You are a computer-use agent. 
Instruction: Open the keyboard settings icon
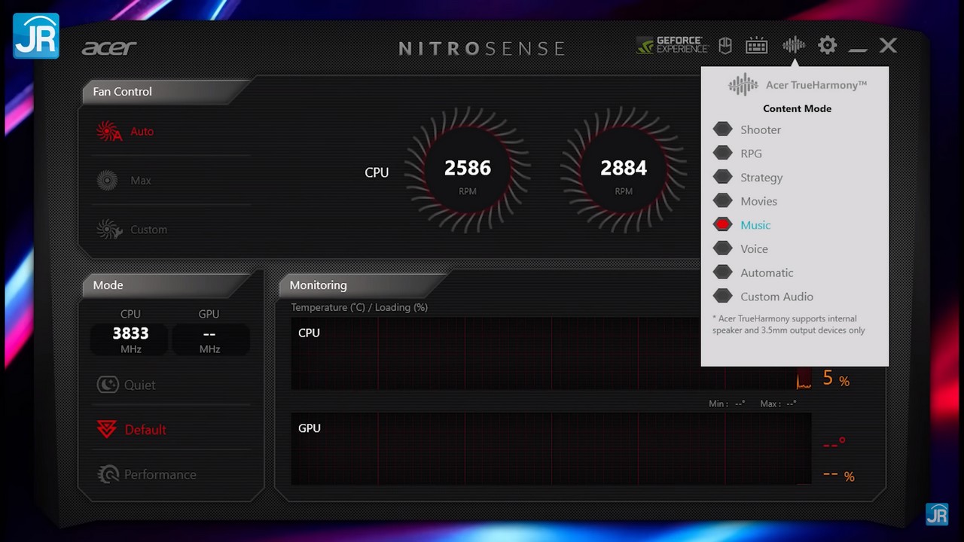tap(756, 46)
